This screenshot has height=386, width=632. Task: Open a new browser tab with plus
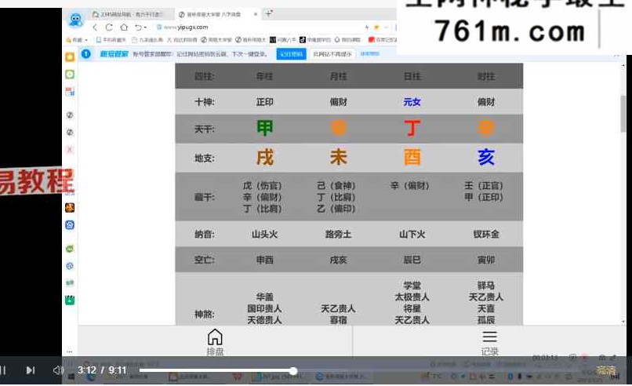268,13
